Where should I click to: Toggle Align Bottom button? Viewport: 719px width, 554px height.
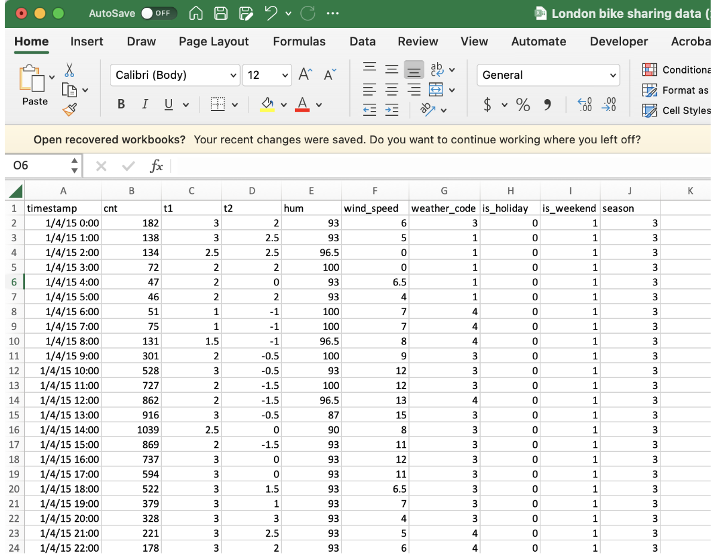(414, 70)
